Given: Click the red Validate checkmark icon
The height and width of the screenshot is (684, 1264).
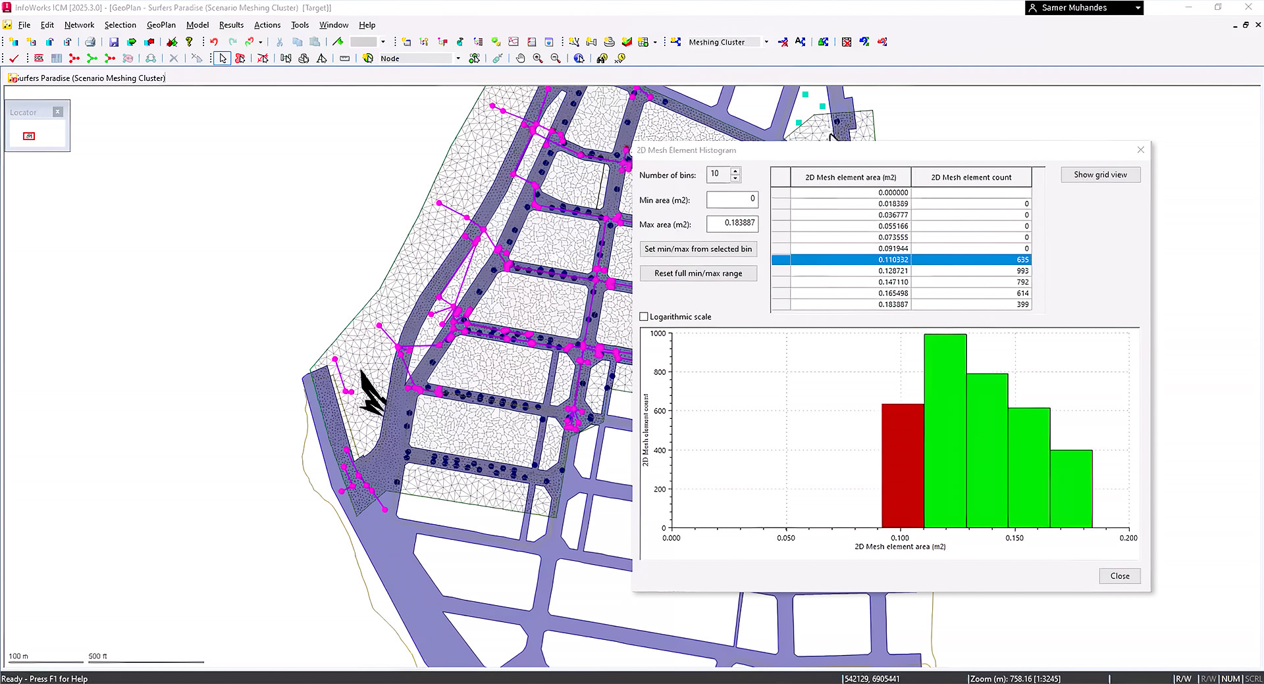Looking at the screenshot, I should click(x=14, y=59).
